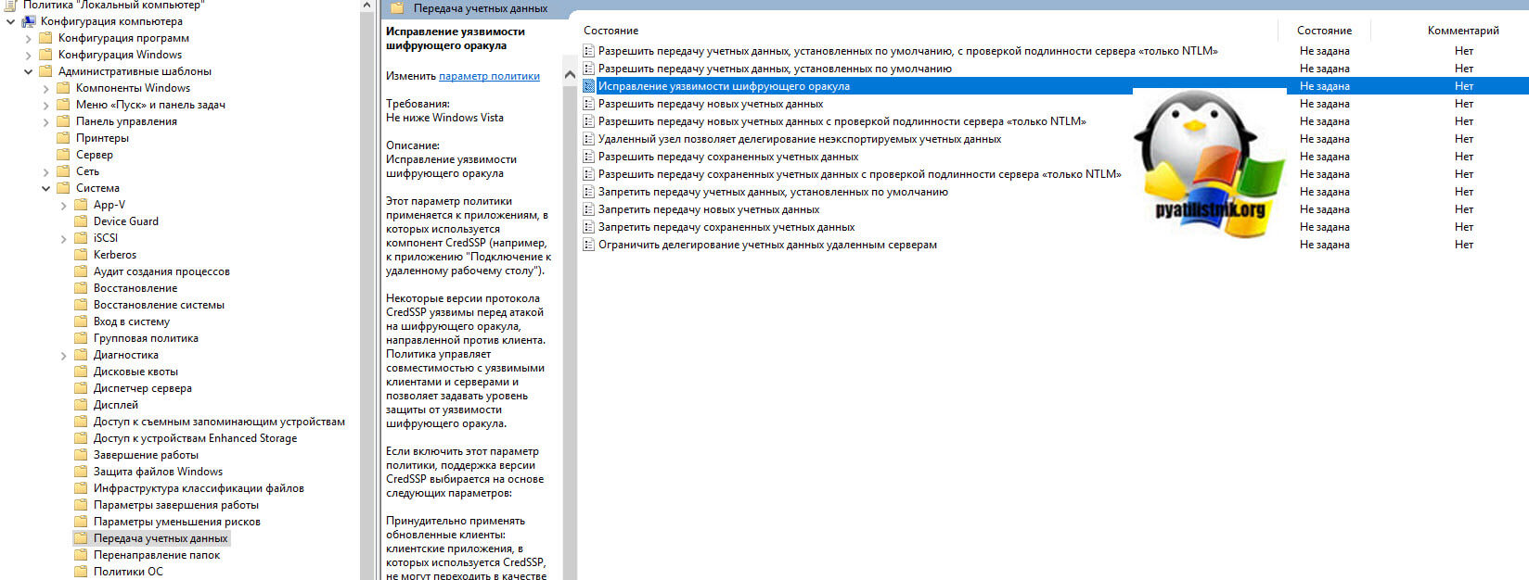This screenshot has width=1529, height=580.
Task: Click the 'Конфигурация компьютера' computer icon
Action: pos(29,21)
